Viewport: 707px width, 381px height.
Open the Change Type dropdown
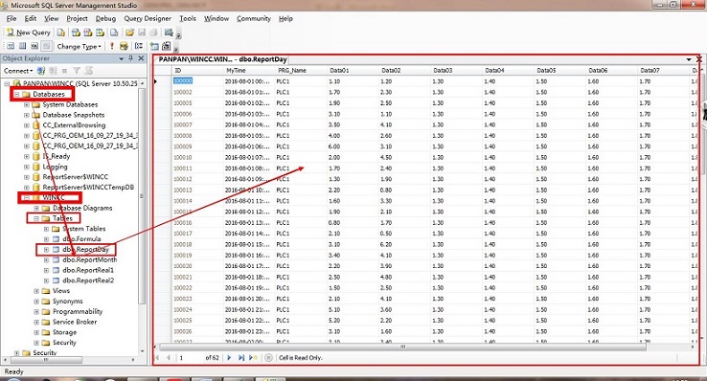point(79,46)
